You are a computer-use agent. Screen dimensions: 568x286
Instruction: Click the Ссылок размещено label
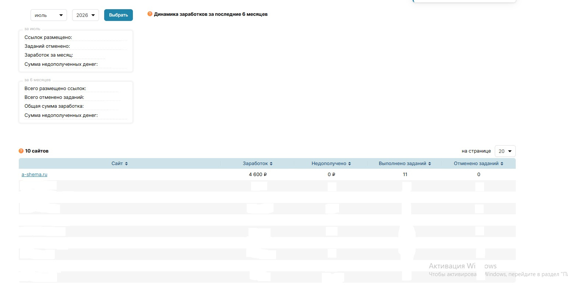(x=48, y=37)
